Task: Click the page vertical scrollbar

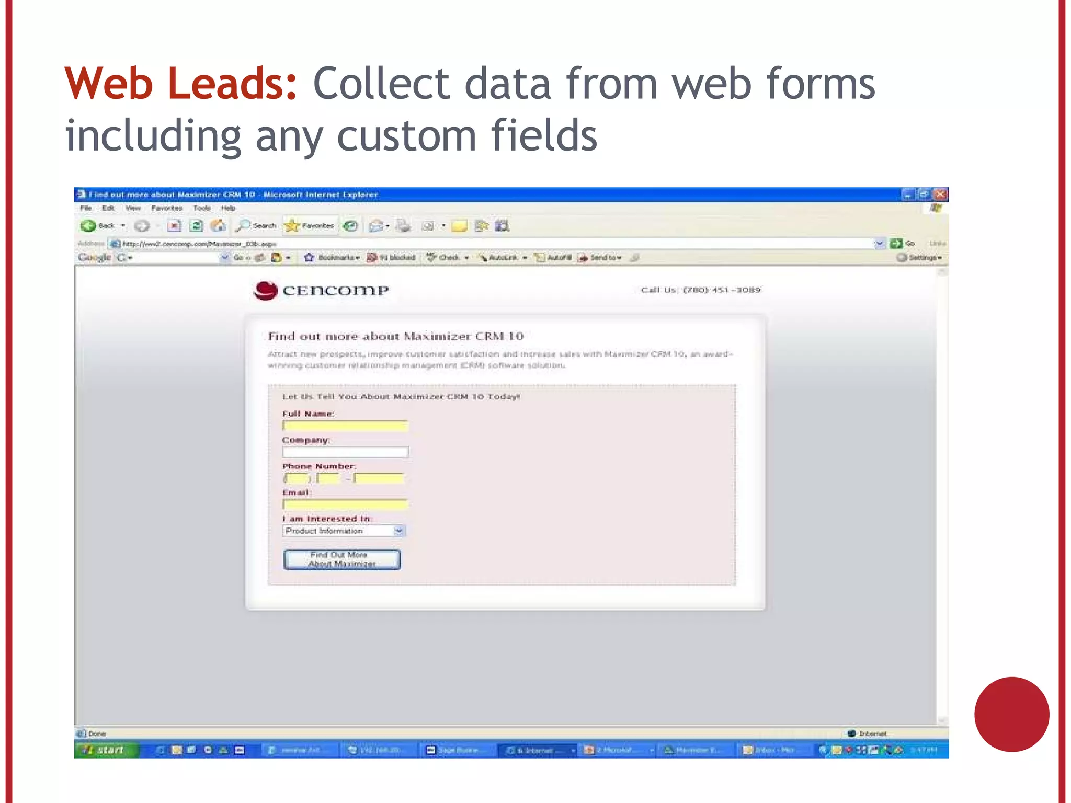Action: [942, 497]
